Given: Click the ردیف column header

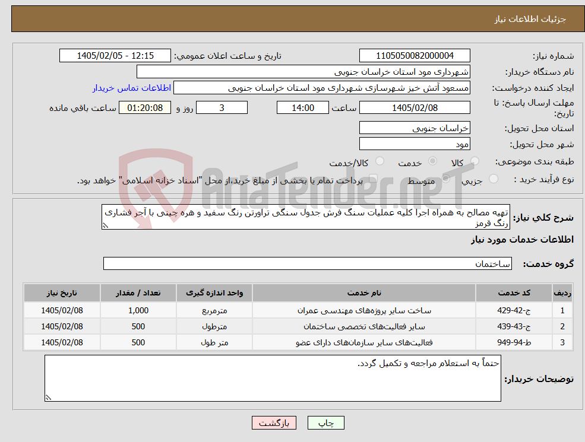Looking at the screenshot, I should pyautogui.click(x=562, y=293).
